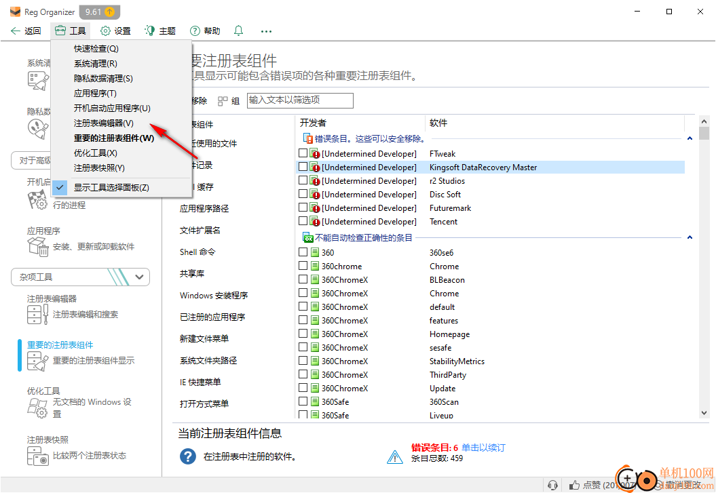
Task: Select System Cleanup (R) menu item
Action: [121, 63]
